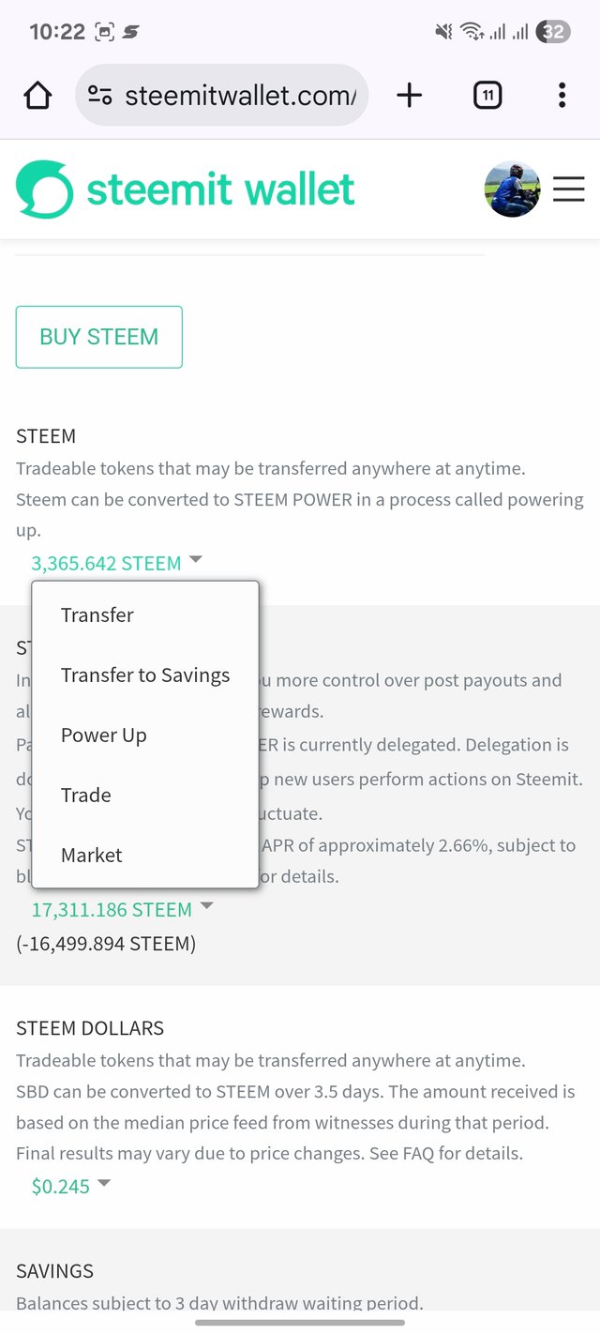Open the browser three-dot menu
Image resolution: width=600 pixels, height=1334 pixels.
click(562, 95)
